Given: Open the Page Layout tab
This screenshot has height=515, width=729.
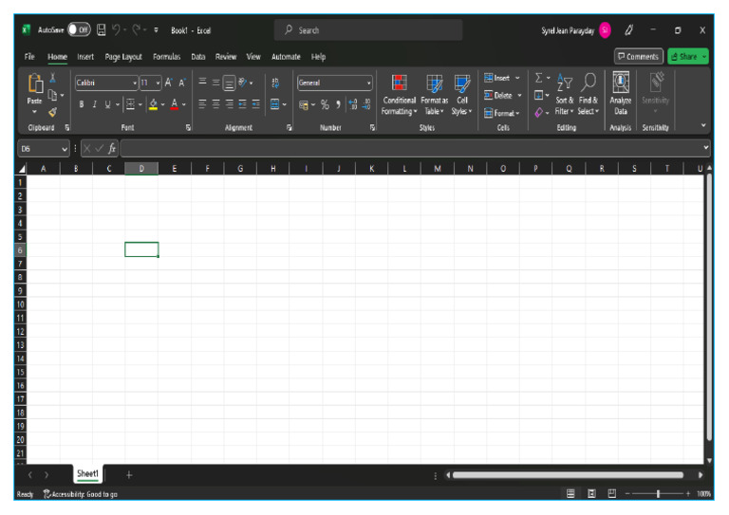Looking at the screenshot, I should pos(123,57).
